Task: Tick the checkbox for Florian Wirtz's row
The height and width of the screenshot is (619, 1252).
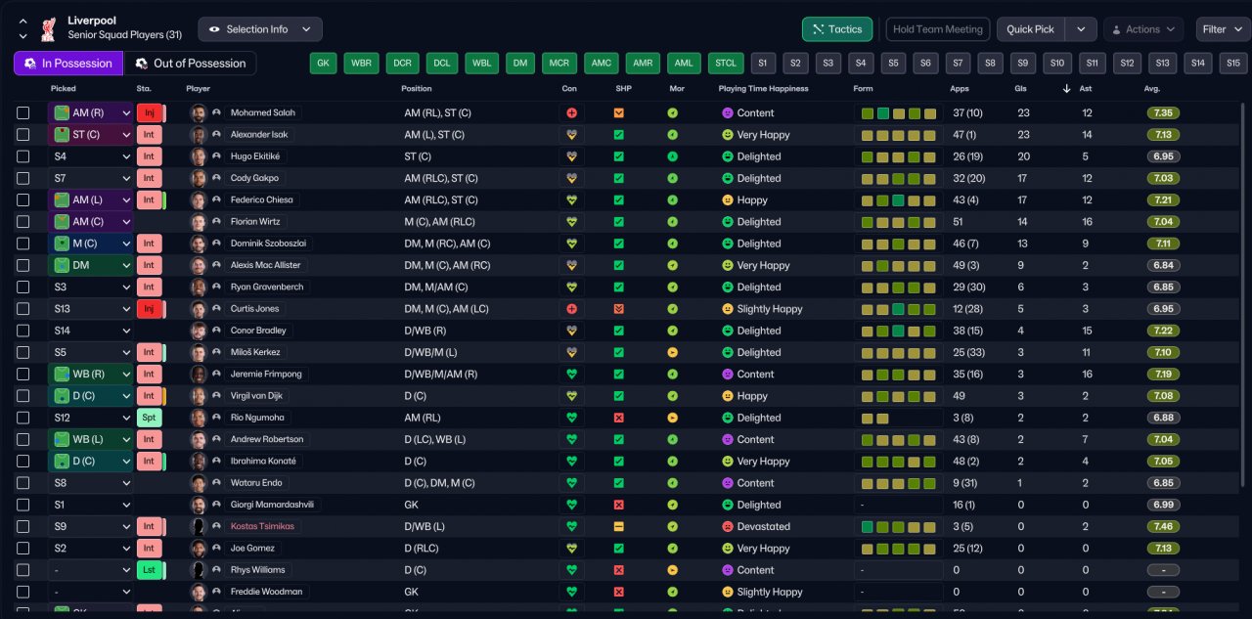Action: pos(23,222)
